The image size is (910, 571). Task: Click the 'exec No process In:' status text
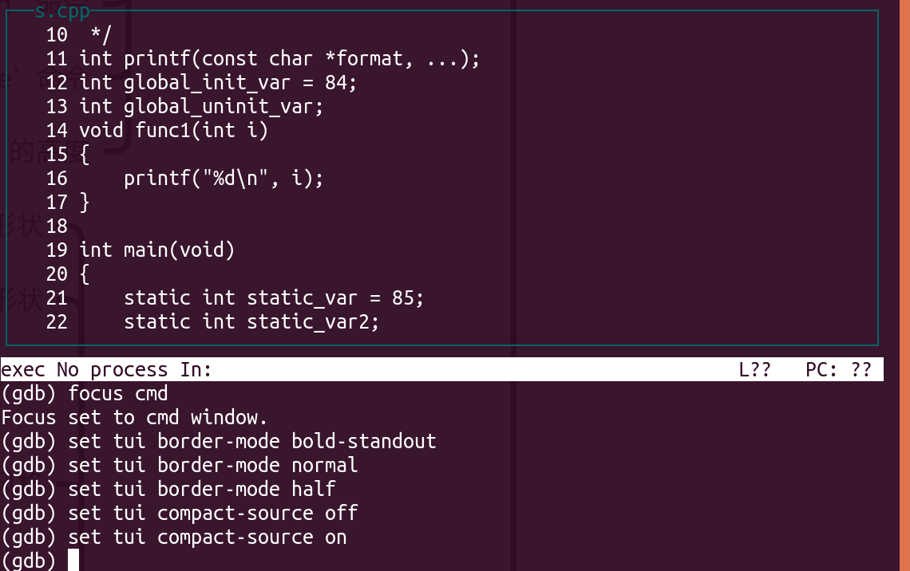pos(107,370)
